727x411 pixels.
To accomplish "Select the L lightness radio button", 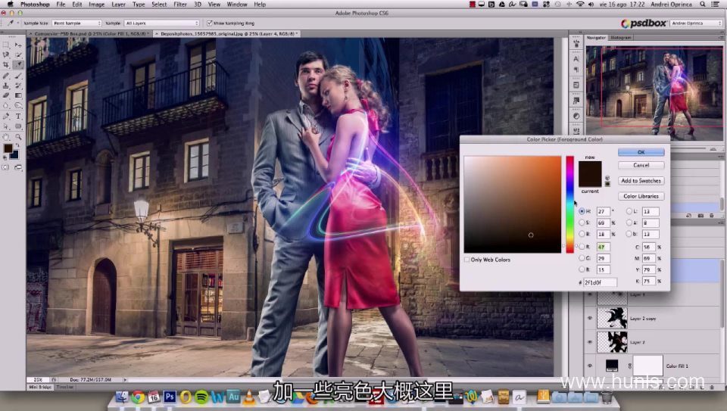I will coord(629,211).
